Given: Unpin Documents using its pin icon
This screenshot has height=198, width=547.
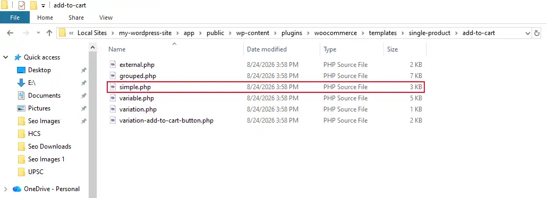Looking at the screenshot, I should pos(83,96).
